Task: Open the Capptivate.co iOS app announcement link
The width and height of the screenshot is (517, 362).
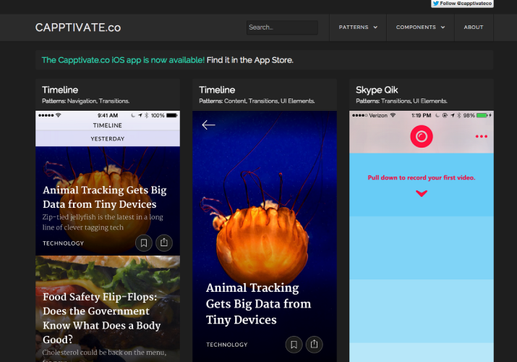Action: [x=123, y=60]
